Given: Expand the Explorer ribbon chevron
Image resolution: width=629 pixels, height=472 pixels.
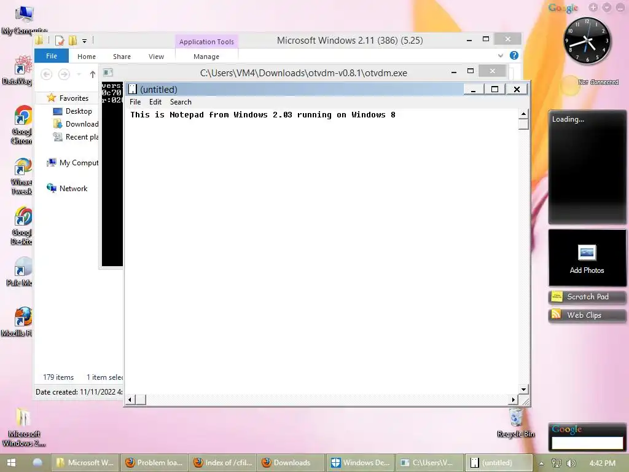Looking at the screenshot, I should tap(500, 55).
